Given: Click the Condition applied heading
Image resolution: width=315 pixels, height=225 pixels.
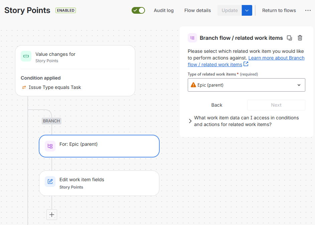Looking at the screenshot, I should click(40, 78).
